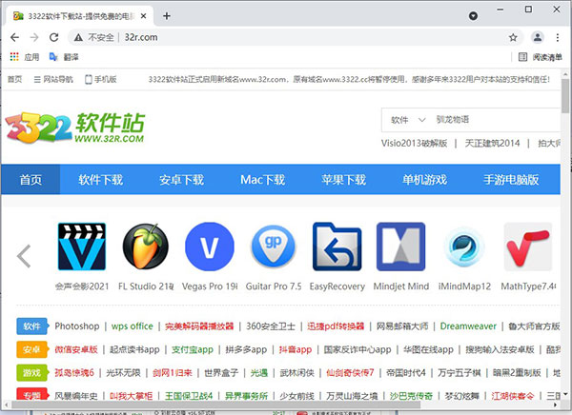
Task: Click the horizontal page scrollbar
Action: click(x=216, y=405)
